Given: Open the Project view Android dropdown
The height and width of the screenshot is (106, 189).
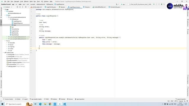Looking at the screenshot, I should point(8,7).
